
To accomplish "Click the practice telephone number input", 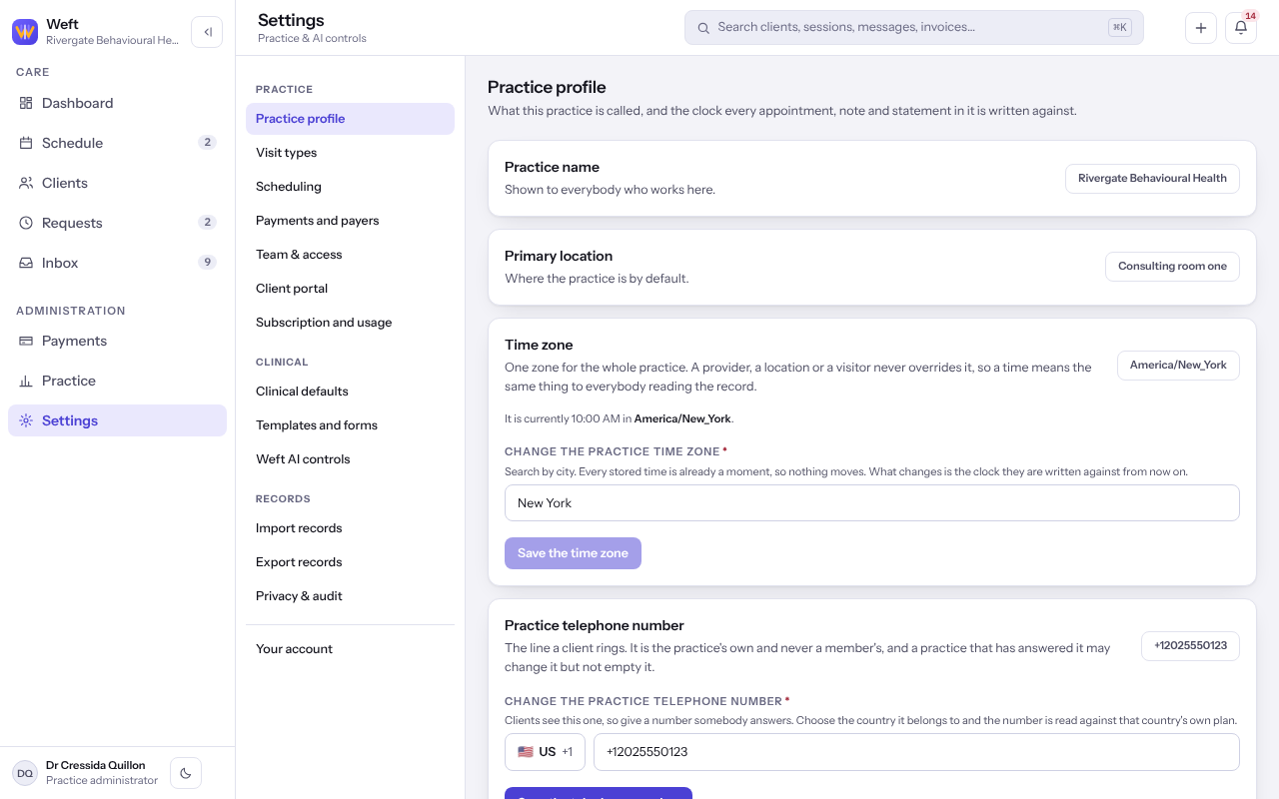I will point(916,752).
